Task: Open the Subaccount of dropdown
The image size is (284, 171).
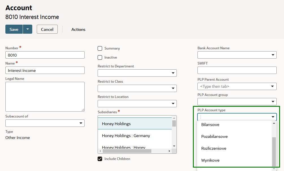Action: click(x=81, y=123)
